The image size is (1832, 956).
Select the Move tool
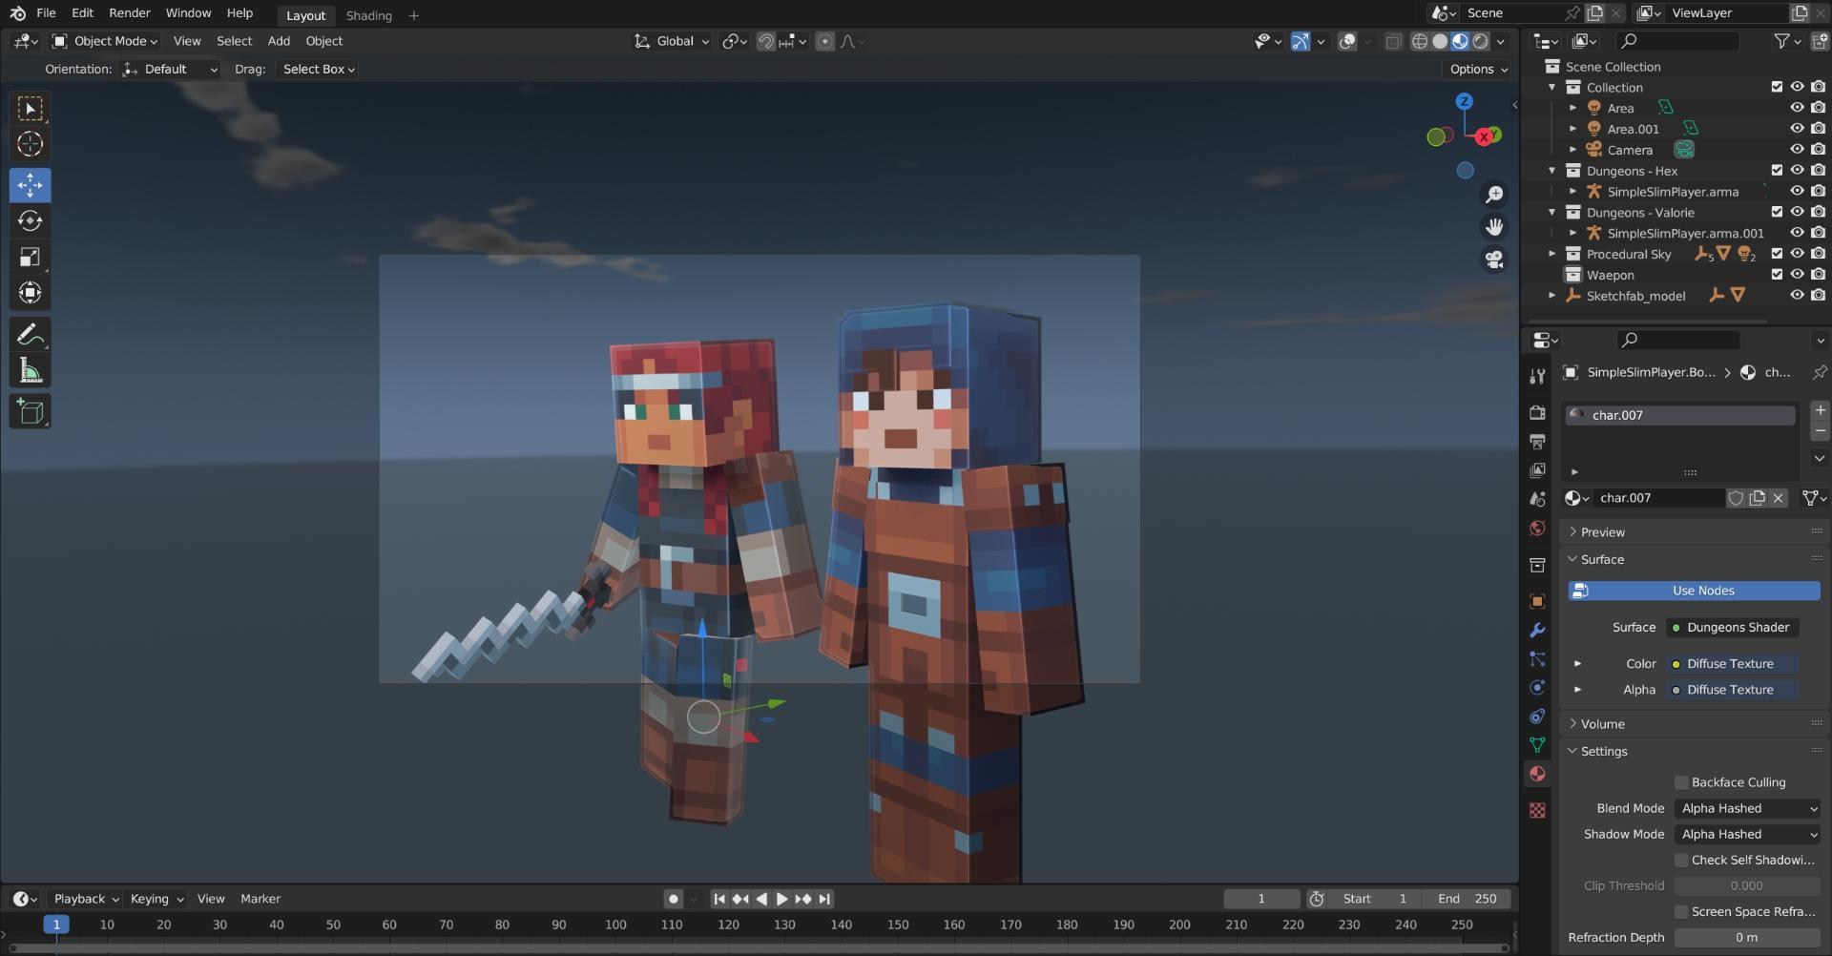pyautogui.click(x=30, y=184)
